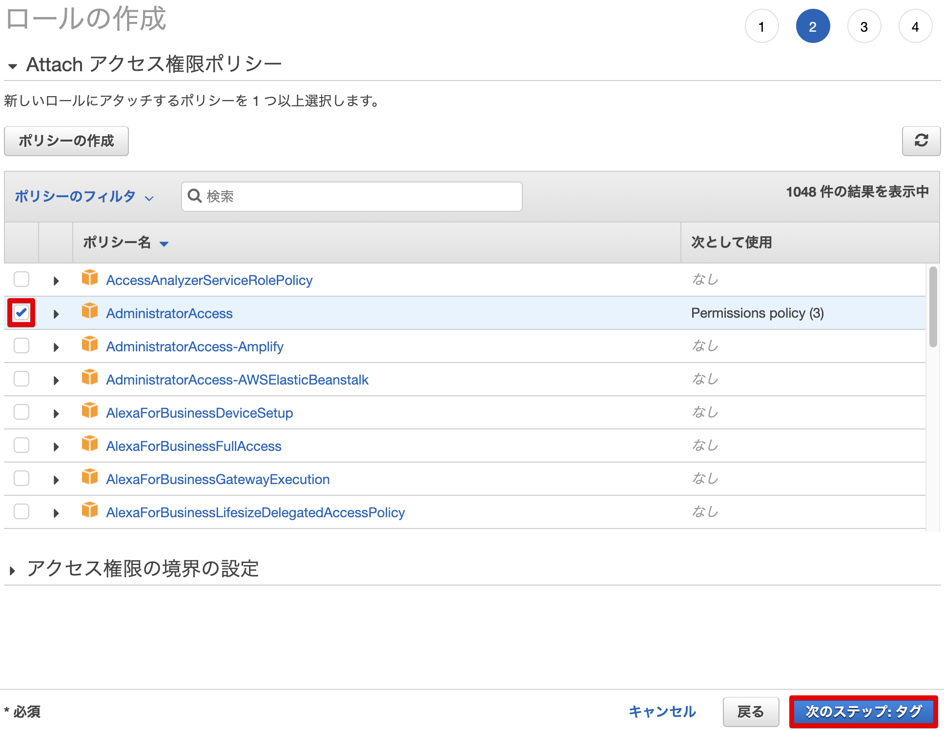
Task: Go to step 3 of role creation
Action: pos(864,26)
